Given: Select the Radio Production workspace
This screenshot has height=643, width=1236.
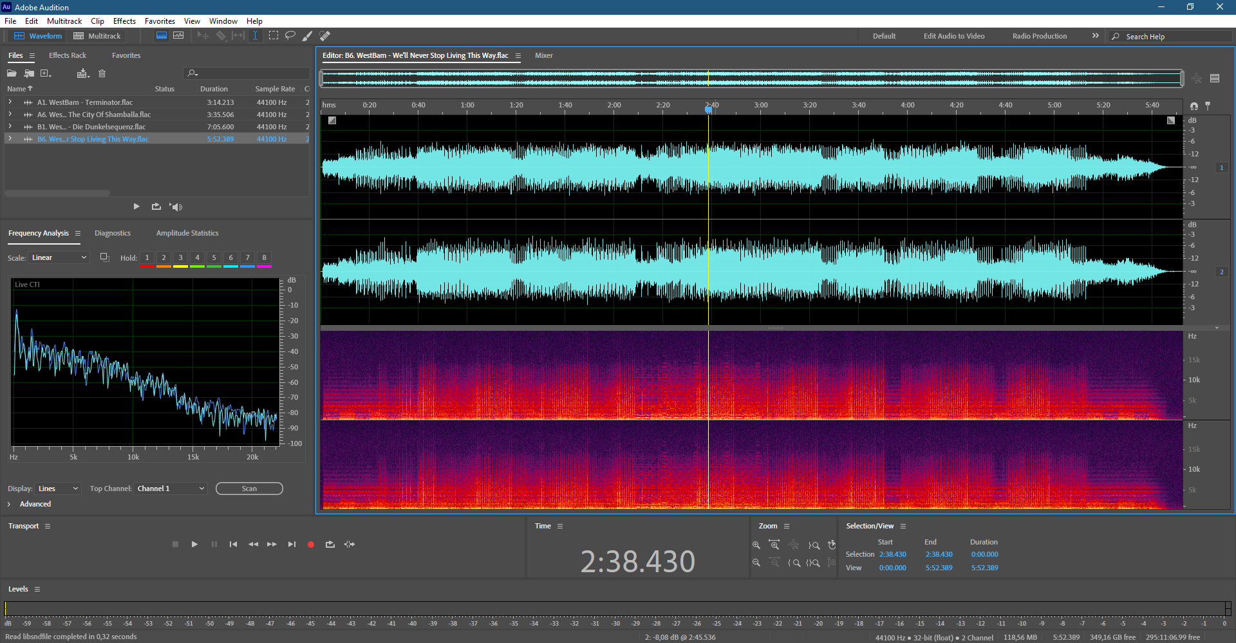Looking at the screenshot, I should pos(1040,36).
